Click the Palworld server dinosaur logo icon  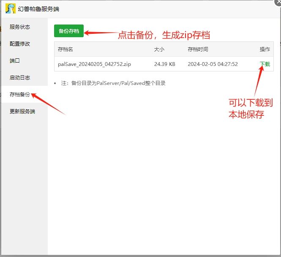pos(11,8)
